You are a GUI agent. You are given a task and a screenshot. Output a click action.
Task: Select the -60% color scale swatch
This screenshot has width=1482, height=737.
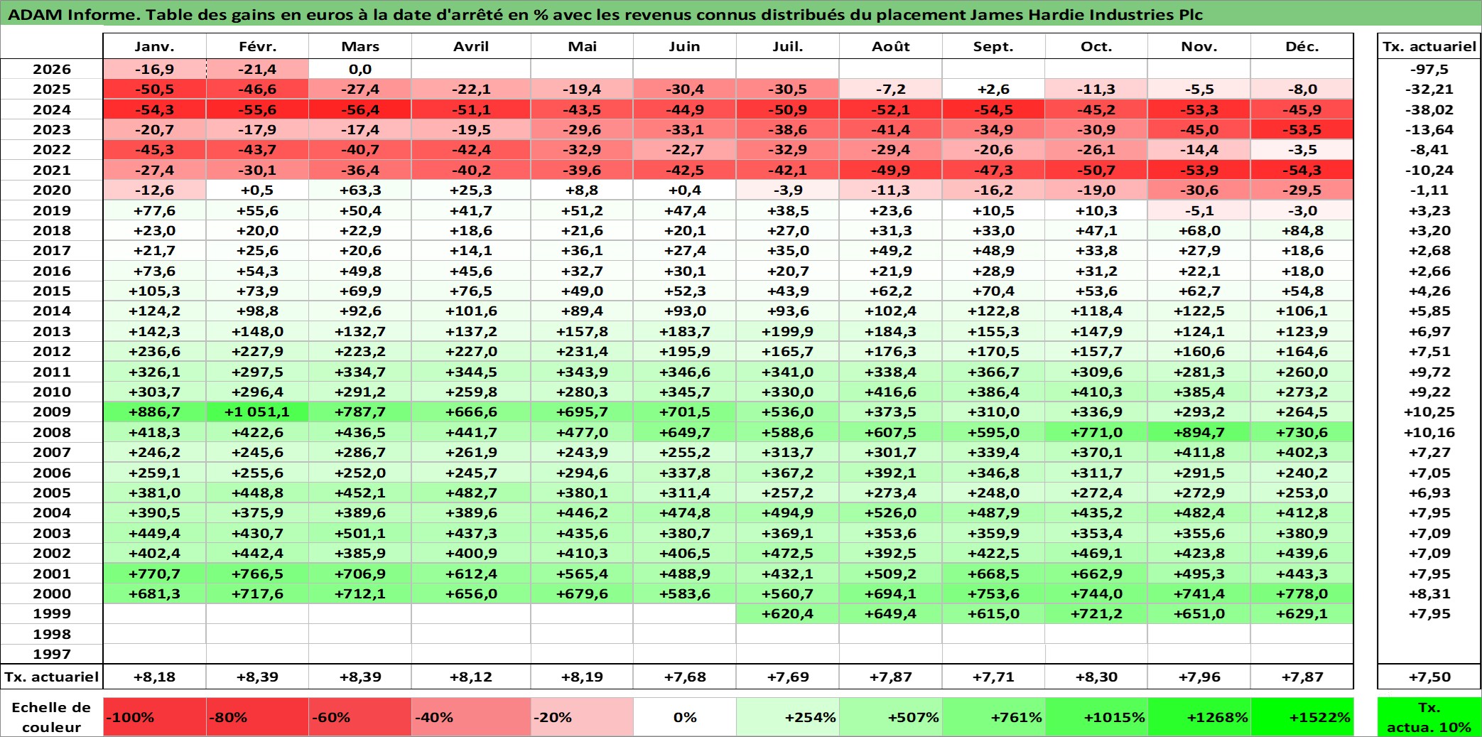pyautogui.click(x=360, y=717)
